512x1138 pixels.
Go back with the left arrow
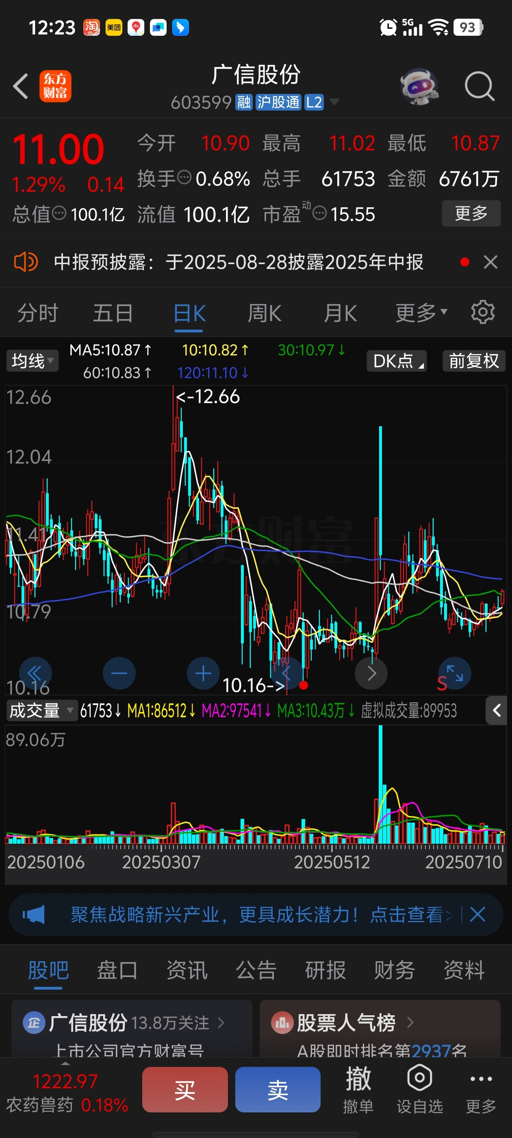21,86
